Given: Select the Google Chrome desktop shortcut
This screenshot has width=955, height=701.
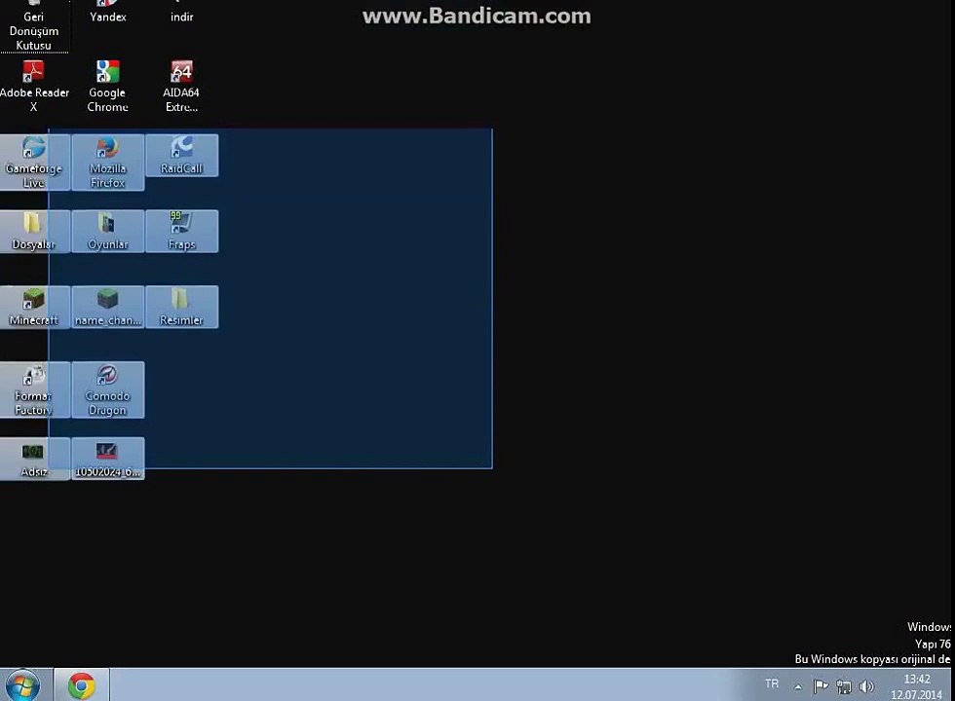Looking at the screenshot, I should coord(108,86).
